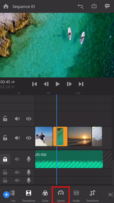Tap the microphone on the second audio track
114x203 pixels.
(x=29, y=172)
